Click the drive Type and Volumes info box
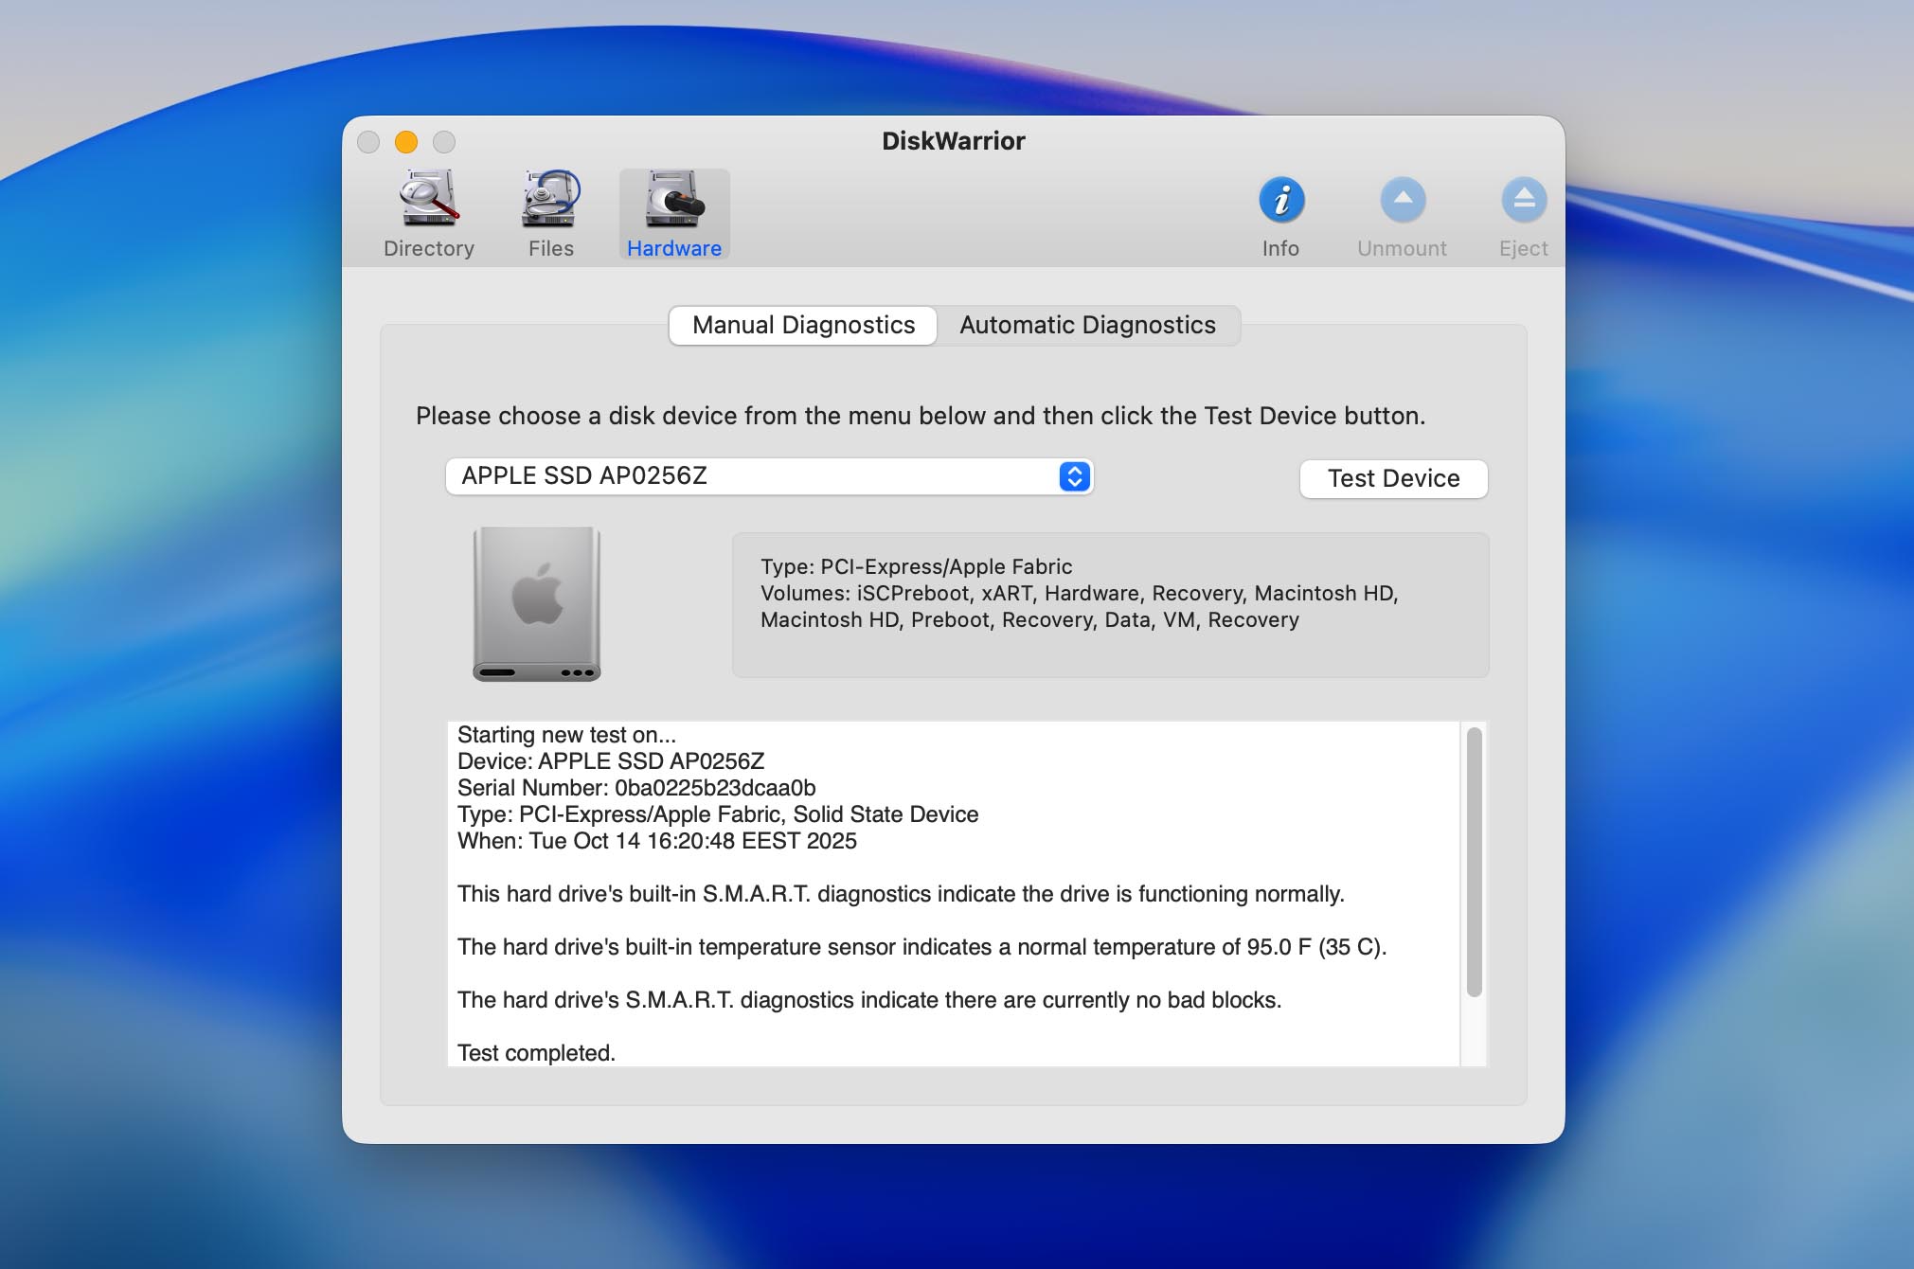 coord(1110,604)
